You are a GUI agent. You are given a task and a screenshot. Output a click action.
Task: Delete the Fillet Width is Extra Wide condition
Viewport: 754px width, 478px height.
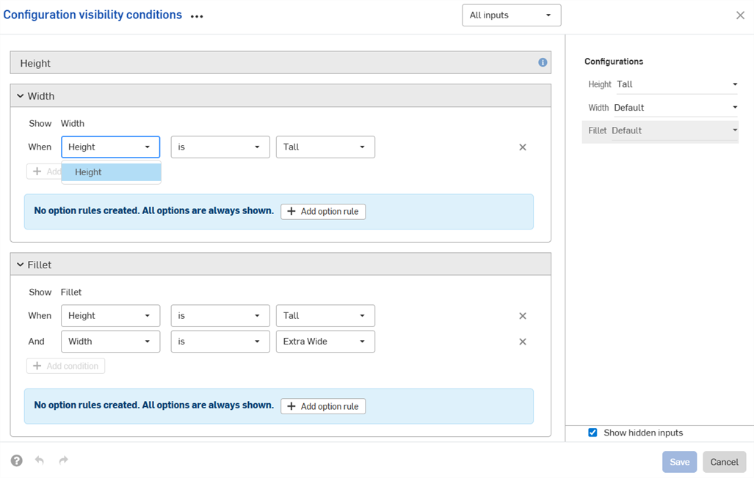coord(523,342)
